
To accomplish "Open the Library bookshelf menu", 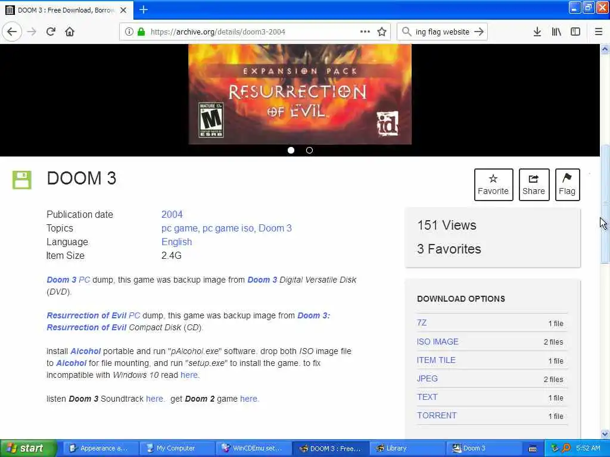I will click(x=556, y=32).
